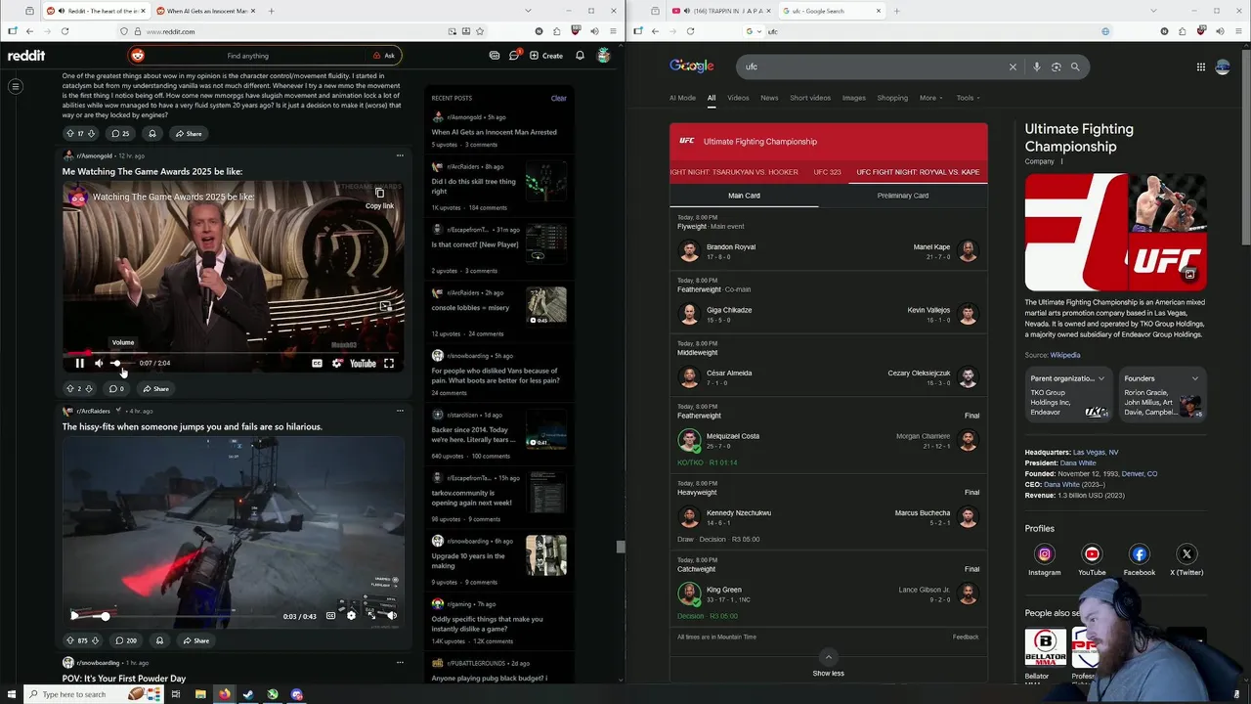1251x704 pixels.
Task: Mute the ArcRaiders video audio
Action: point(391,616)
